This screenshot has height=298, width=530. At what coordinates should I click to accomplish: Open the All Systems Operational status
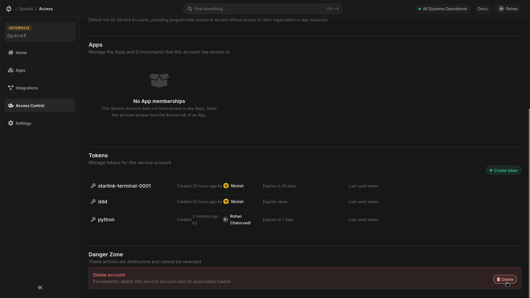443,9
